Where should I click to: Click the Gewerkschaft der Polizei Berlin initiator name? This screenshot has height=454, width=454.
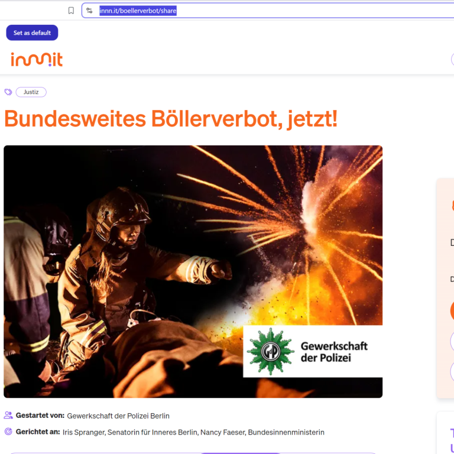(x=118, y=416)
